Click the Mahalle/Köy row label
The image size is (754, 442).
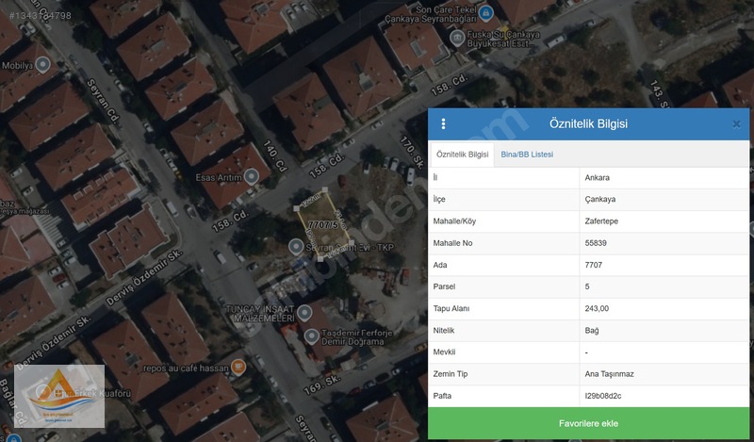pyautogui.click(x=454, y=221)
